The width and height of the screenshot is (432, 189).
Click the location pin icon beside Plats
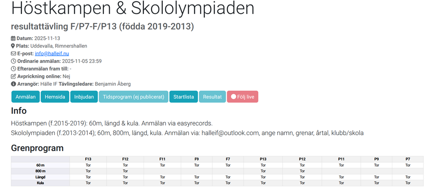(13, 46)
